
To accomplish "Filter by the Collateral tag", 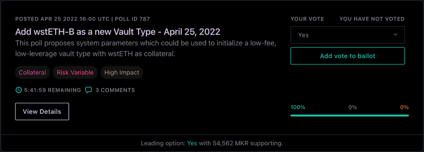I will pyautogui.click(x=33, y=72).
